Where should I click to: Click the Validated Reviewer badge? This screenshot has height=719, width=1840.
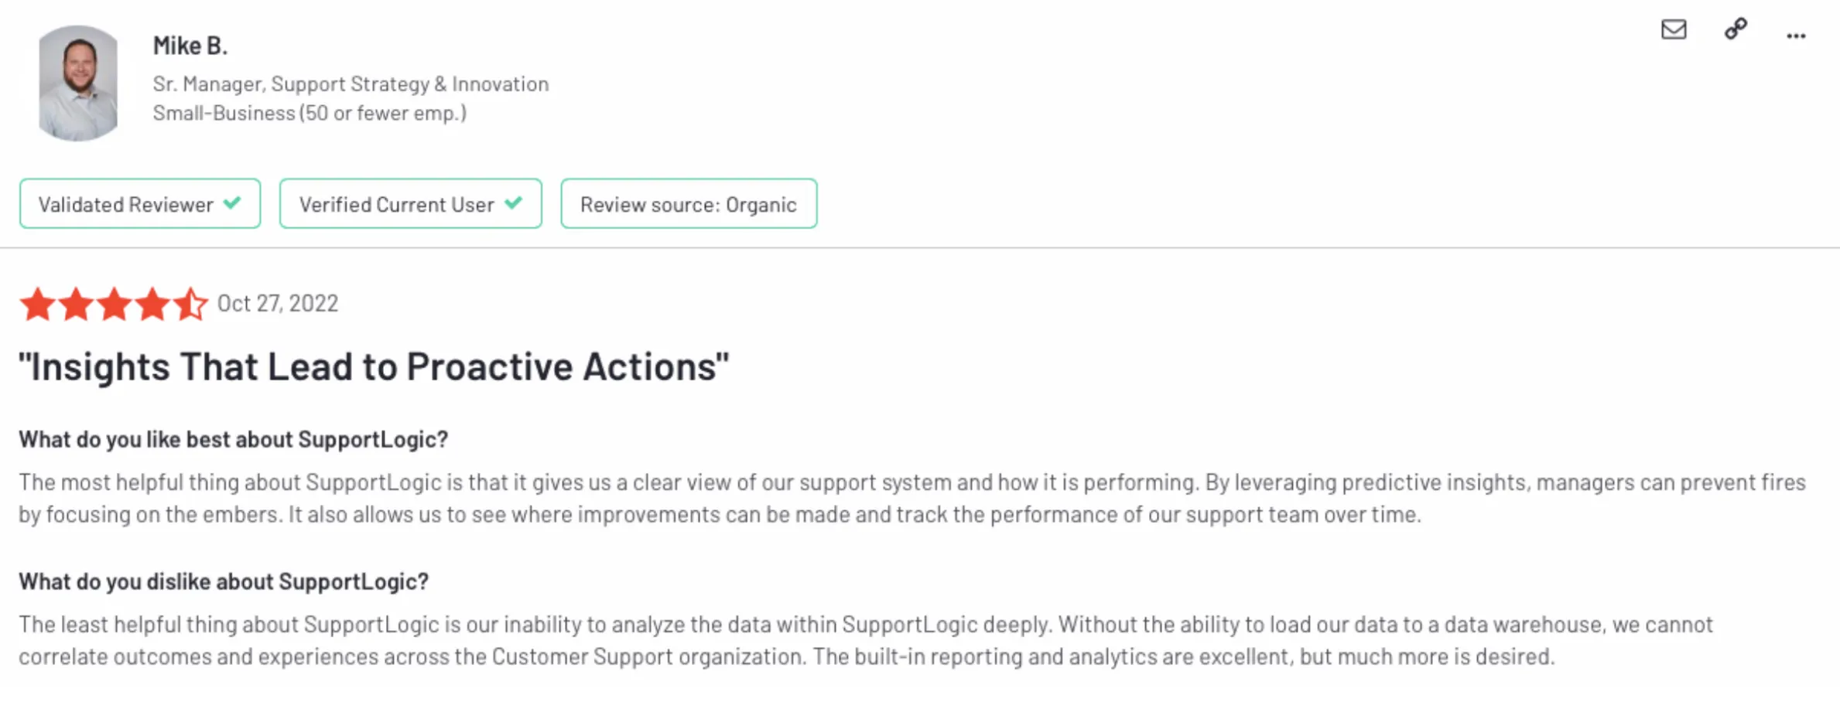coord(140,203)
